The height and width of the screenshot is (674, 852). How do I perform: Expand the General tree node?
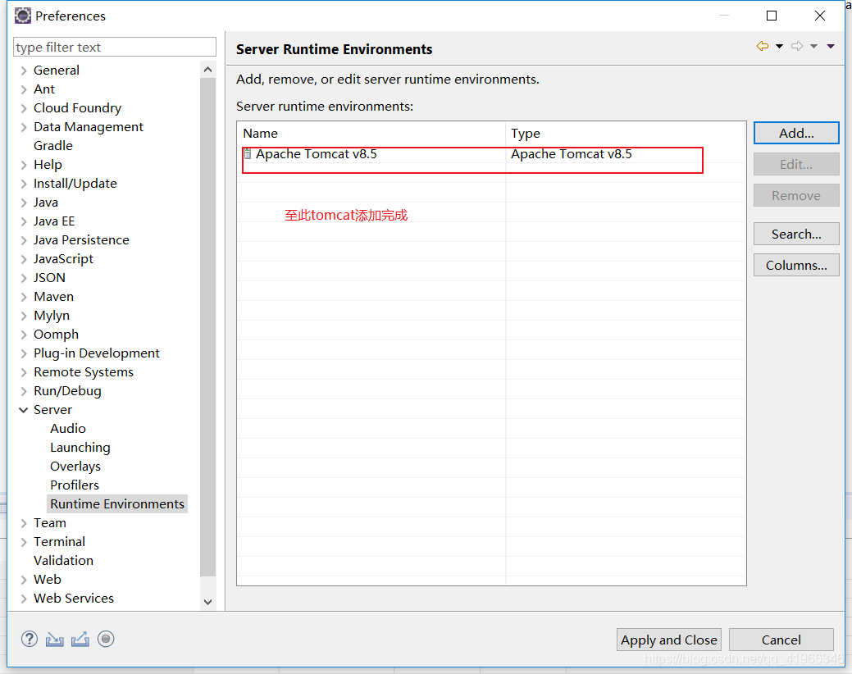(23, 71)
